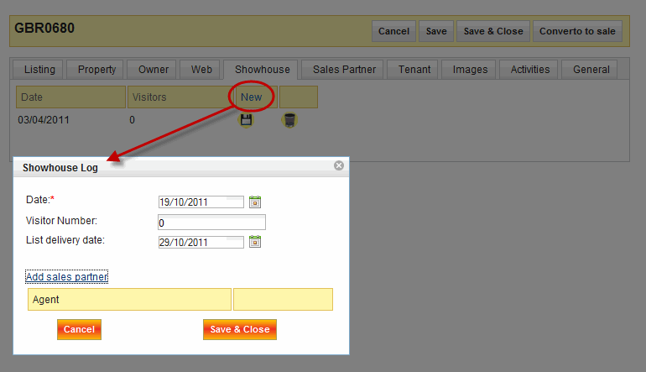This screenshot has height=372, width=646.
Task: Switch to the Activities tab
Action: pyautogui.click(x=529, y=70)
